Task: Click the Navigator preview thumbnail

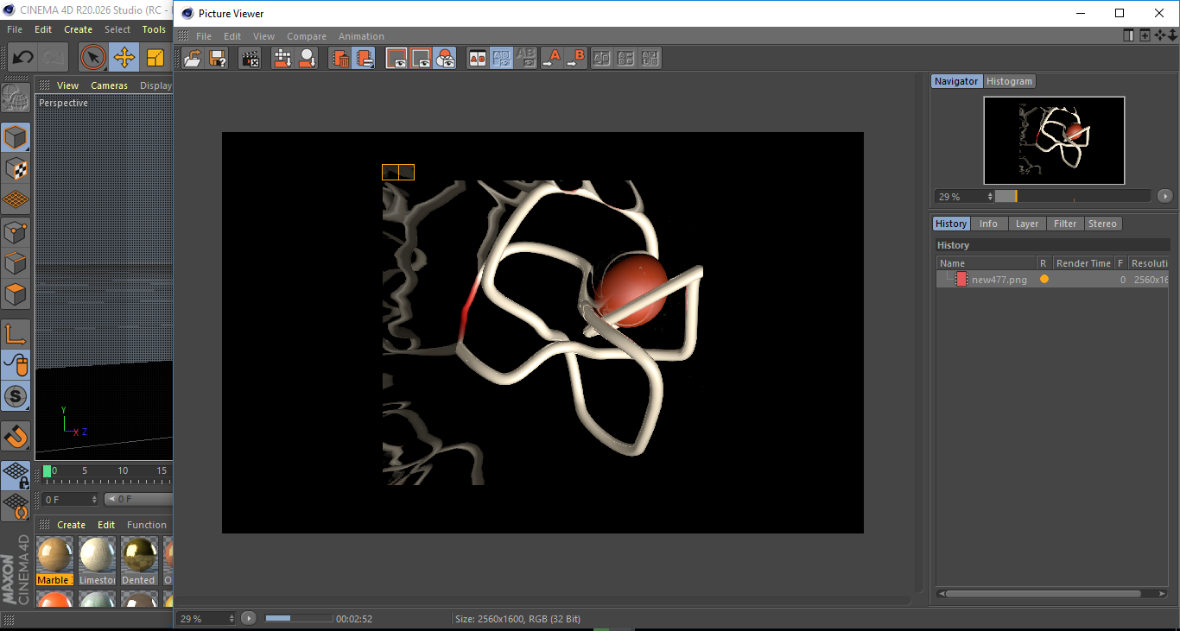Action: coord(1054,140)
